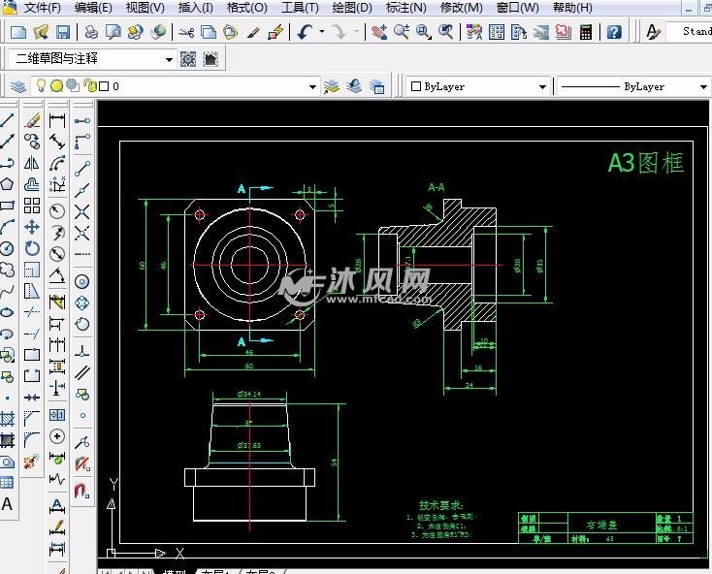Open the ByLayer color dropdown
712x574 pixels.
click(542, 86)
